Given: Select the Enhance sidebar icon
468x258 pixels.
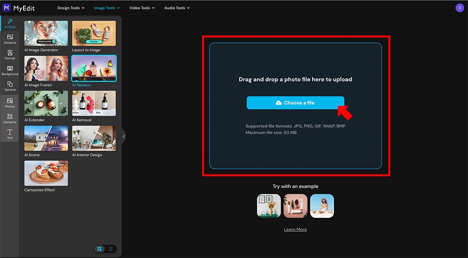Looking at the screenshot, I should (x=10, y=39).
